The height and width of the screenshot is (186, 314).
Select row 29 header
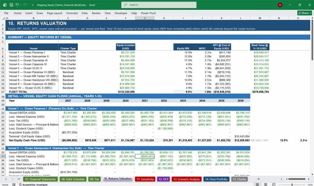(3, 140)
